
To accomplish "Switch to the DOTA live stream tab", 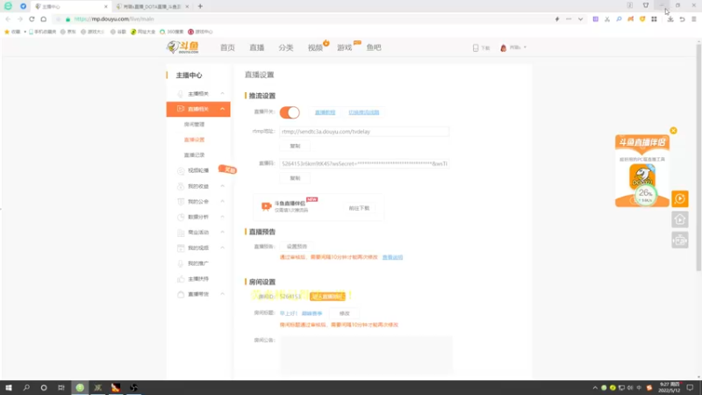I will pyautogui.click(x=151, y=7).
